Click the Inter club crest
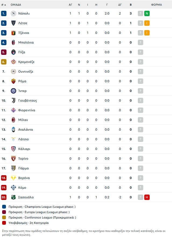Image resolution: width=172 pixels, height=240 pixels. click(13, 91)
